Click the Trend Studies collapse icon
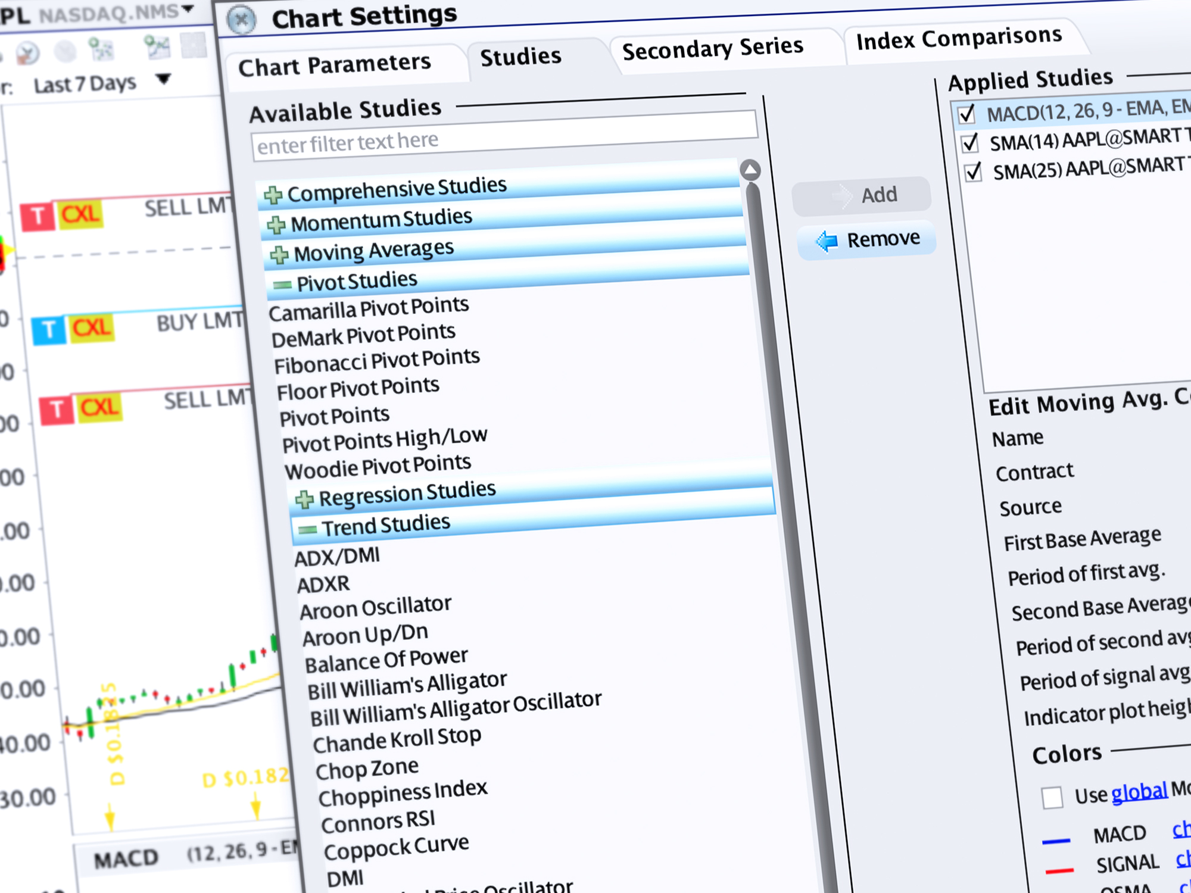This screenshot has height=893, width=1191. coord(294,523)
